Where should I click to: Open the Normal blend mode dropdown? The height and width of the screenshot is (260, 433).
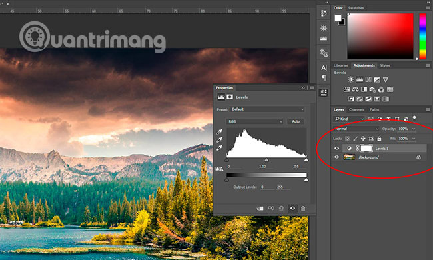(356, 129)
